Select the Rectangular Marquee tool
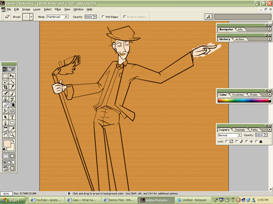This screenshot has width=273, height=204. [x=5, y=76]
